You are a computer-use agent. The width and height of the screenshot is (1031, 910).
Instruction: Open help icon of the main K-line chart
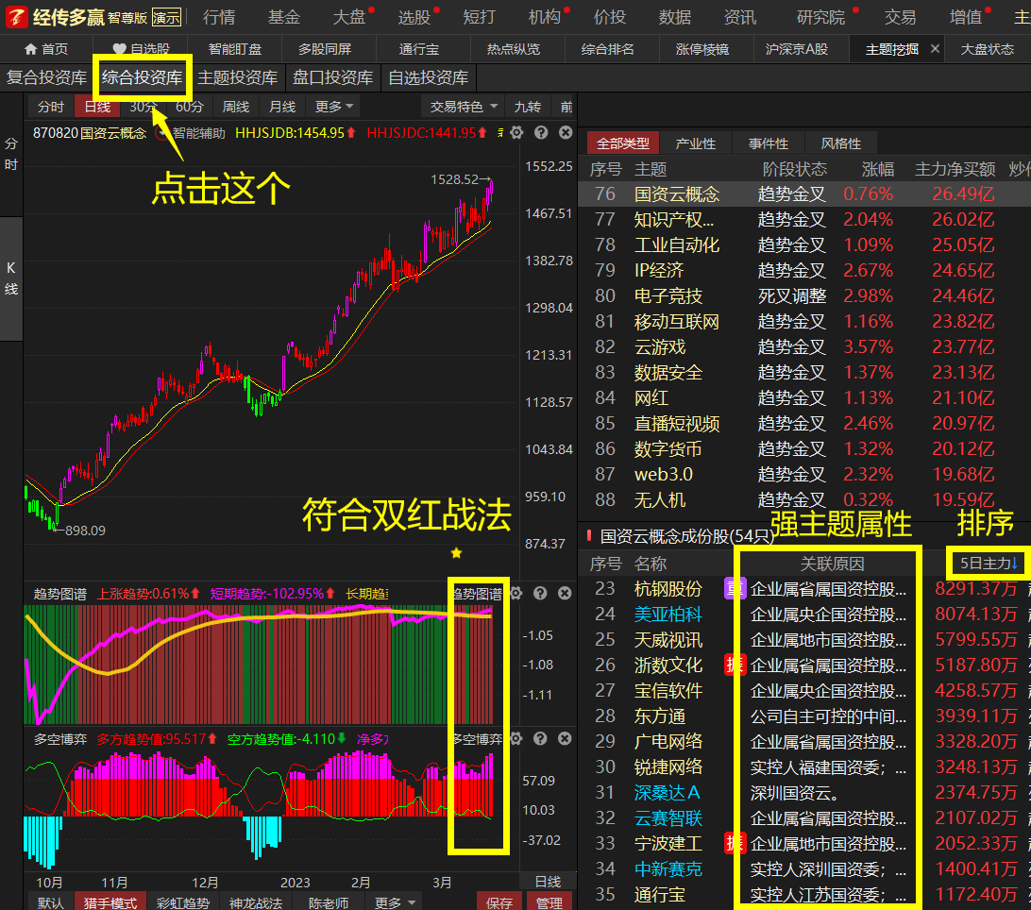point(541,133)
